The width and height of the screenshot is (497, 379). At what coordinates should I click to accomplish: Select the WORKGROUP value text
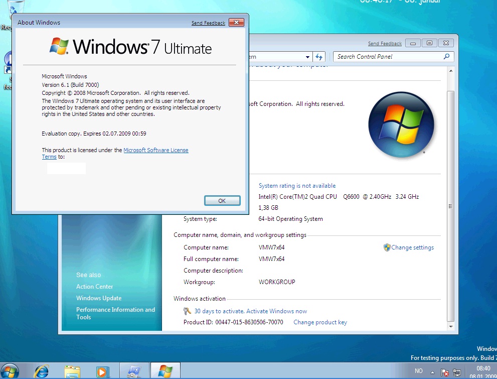(277, 282)
